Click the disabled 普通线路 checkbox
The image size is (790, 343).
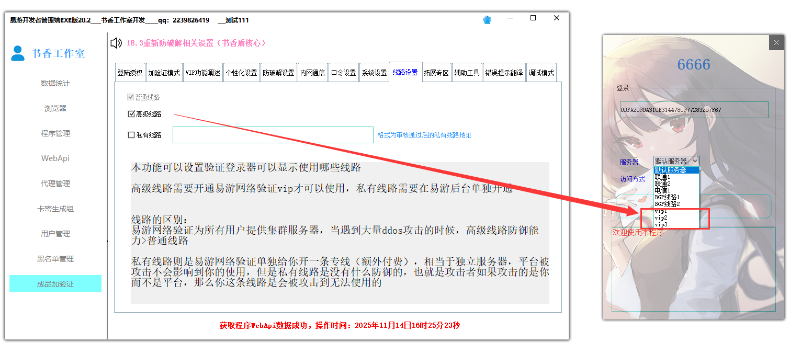131,97
